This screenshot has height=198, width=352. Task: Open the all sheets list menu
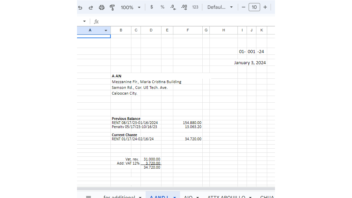[x=89, y=197]
